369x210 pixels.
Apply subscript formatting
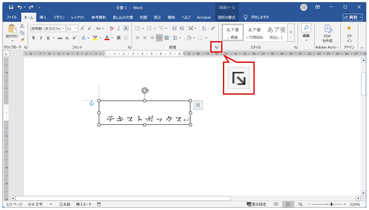click(68, 38)
